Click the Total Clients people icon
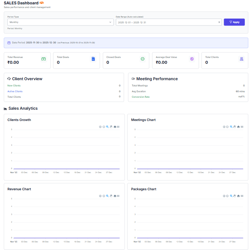This screenshot has height=250, width=251. 242,59
